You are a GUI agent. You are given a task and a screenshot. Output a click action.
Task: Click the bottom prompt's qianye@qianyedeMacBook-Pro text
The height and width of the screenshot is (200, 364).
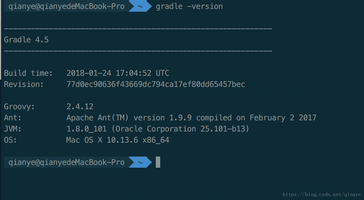(66, 162)
